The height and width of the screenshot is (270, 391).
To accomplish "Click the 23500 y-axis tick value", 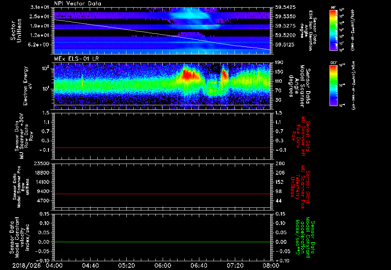I will (42, 164).
